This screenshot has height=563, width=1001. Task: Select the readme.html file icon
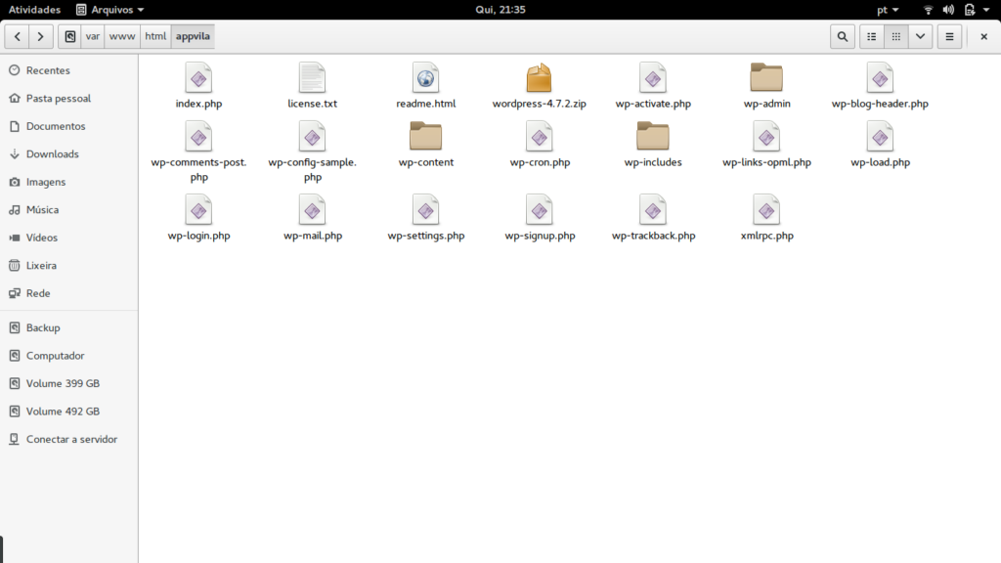(425, 79)
